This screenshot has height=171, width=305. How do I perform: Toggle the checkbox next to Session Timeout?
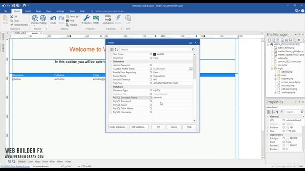[151, 79]
